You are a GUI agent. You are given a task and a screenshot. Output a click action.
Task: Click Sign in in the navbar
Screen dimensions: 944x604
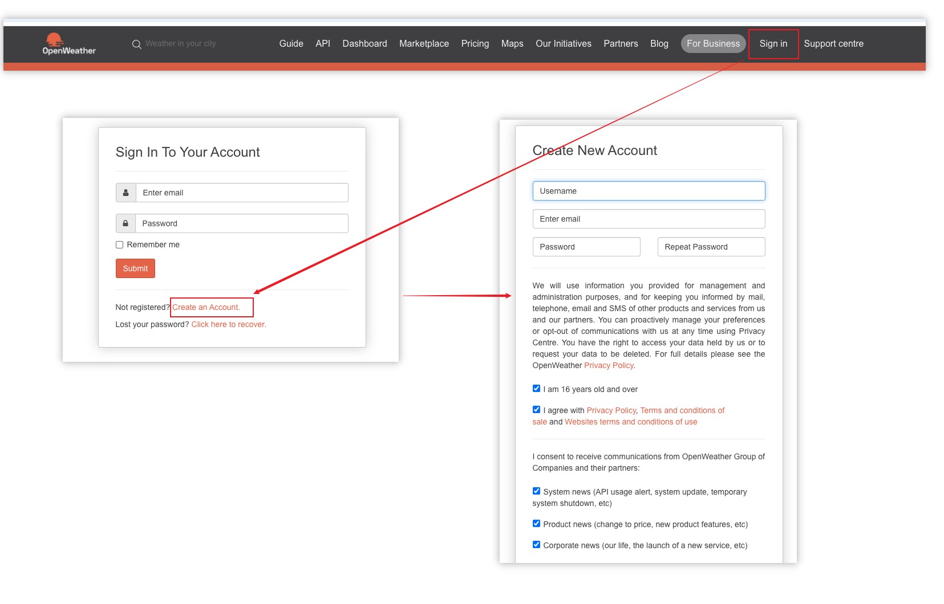tap(773, 43)
